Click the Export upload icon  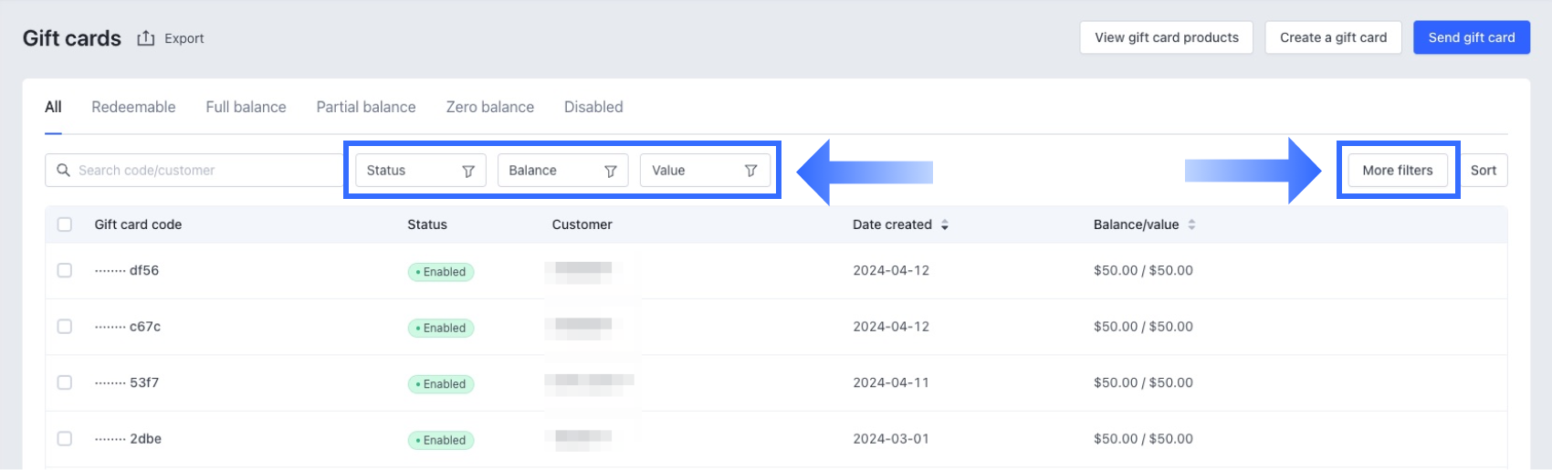click(x=146, y=38)
